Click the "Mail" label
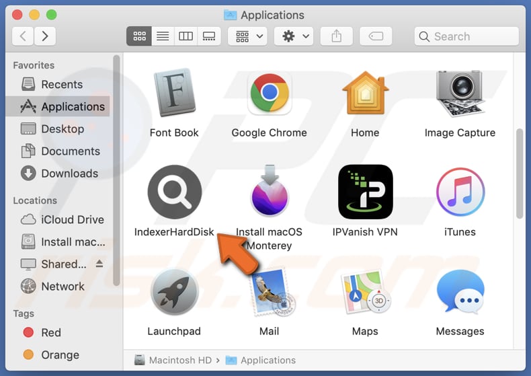The height and width of the screenshot is (376, 531). [270, 331]
